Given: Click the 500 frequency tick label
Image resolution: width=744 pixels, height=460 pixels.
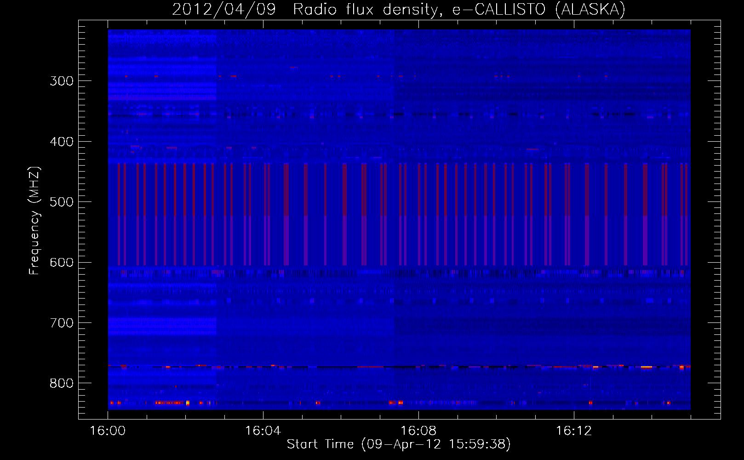Looking at the screenshot, I should tap(62, 202).
